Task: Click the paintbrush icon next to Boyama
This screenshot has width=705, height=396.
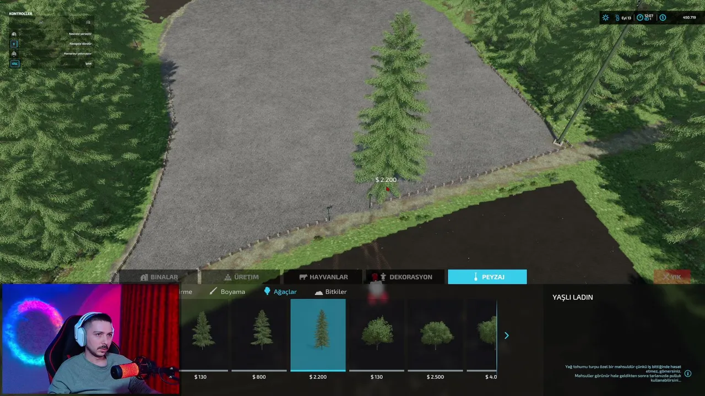Action: click(214, 291)
